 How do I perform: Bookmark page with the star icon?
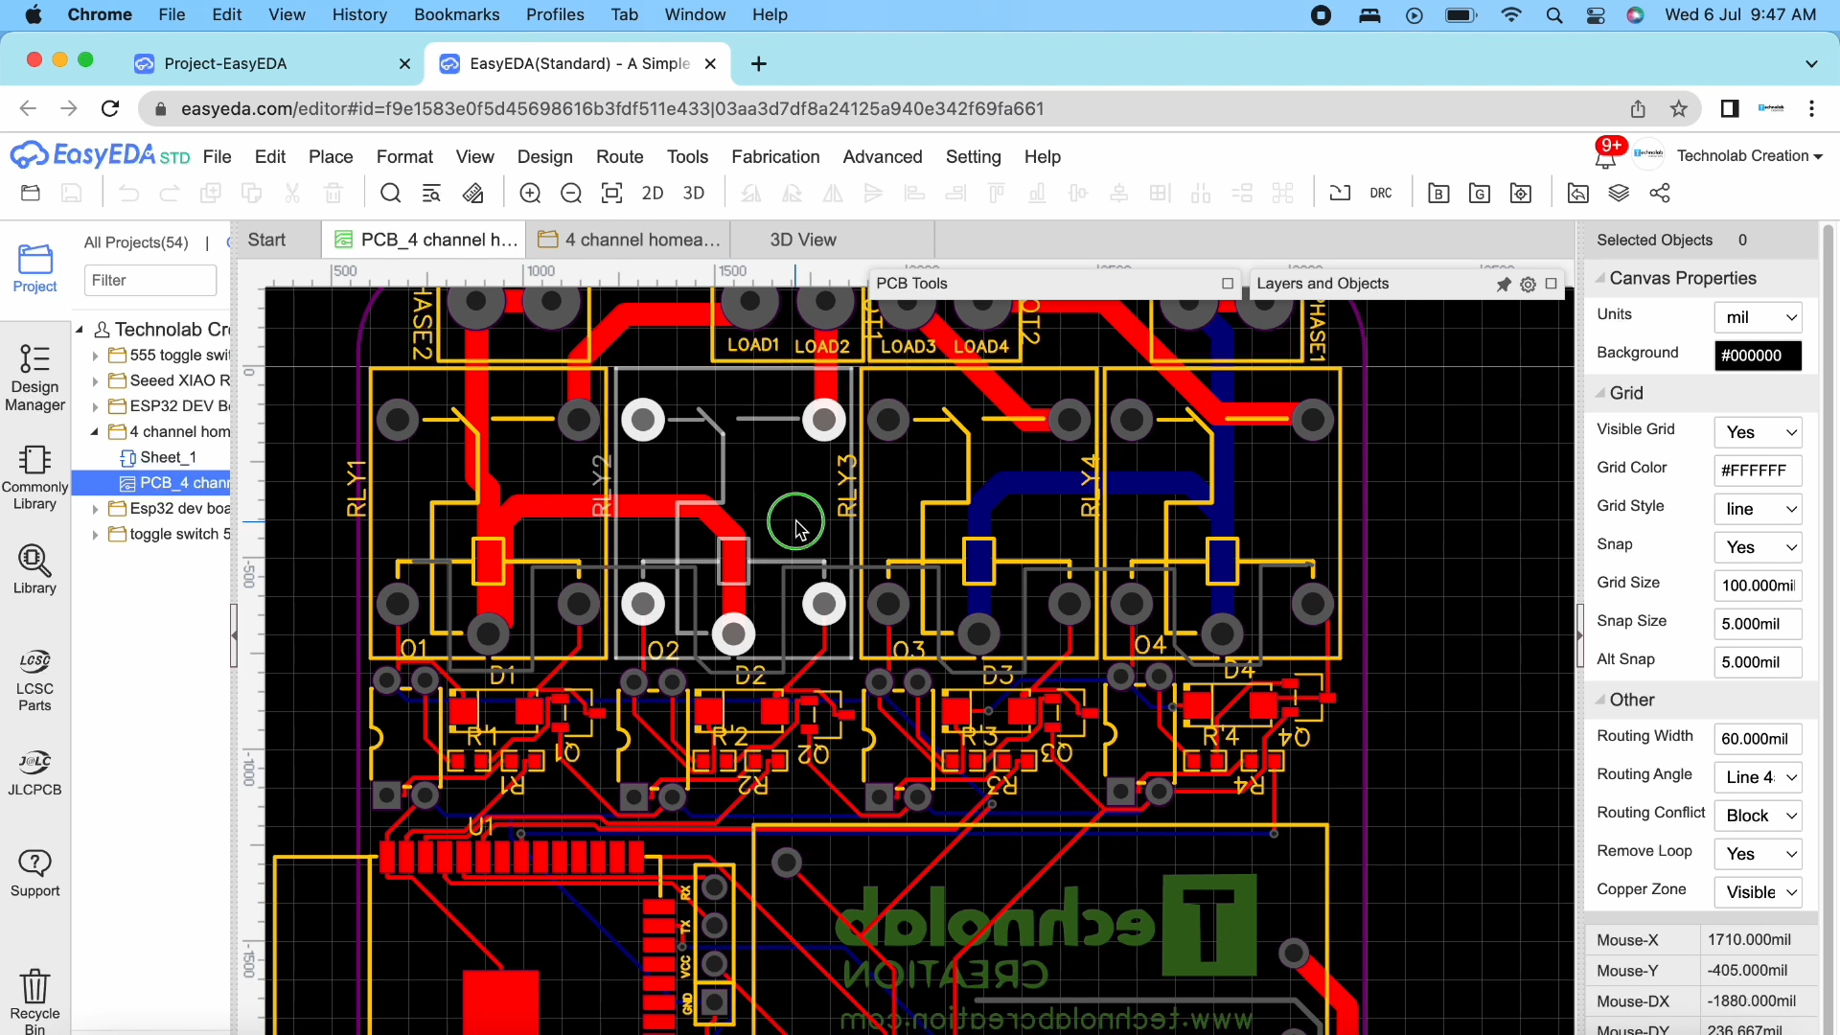1679,109
